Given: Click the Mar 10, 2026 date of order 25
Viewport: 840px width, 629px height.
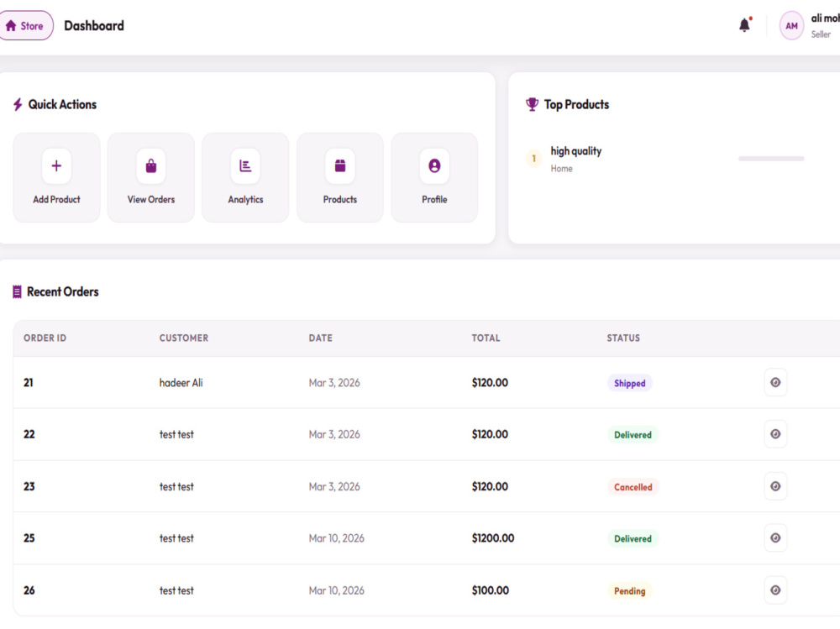Looking at the screenshot, I should point(337,538).
